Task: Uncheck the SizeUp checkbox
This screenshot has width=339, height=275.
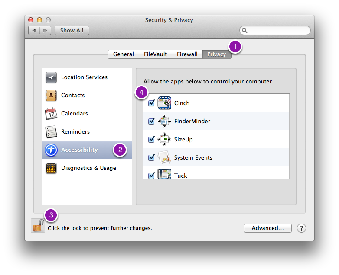Action: [x=151, y=139]
